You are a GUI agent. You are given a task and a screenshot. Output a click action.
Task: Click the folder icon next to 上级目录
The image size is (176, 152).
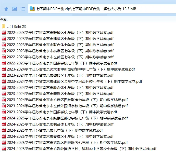tap(4, 26)
